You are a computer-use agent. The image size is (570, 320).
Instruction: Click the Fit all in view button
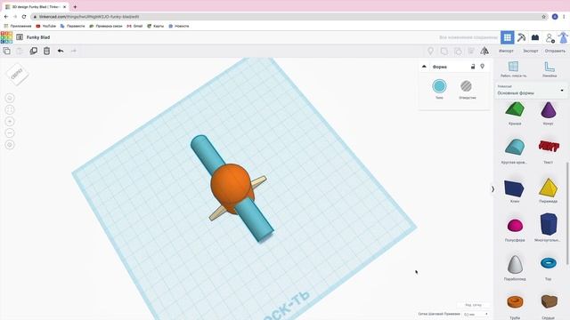click(10, 109)
